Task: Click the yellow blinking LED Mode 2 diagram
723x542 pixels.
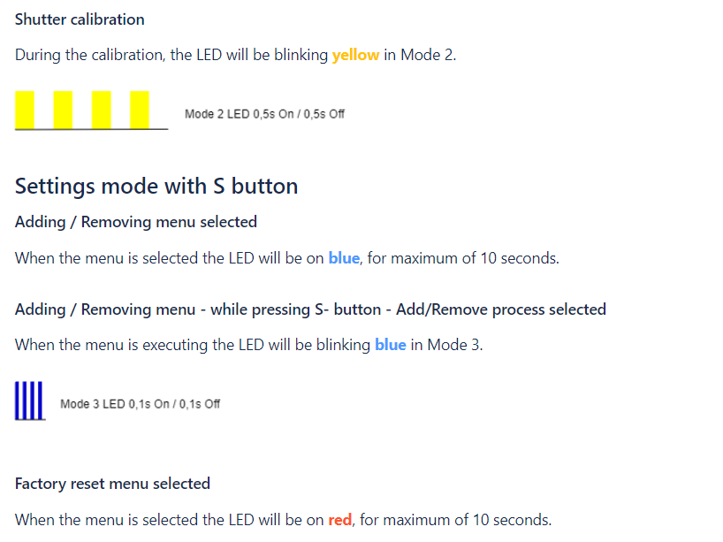Action: pyautogui.click(x=91, y=111)
